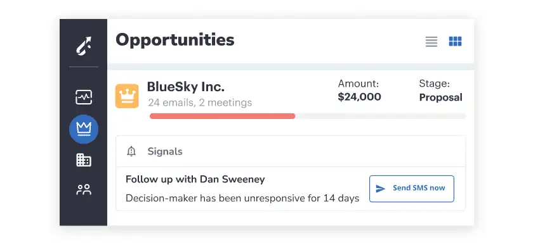Click the Follow up with Dan Sweeney signal
The height and width of the screenshot is (245, 533).
pos(195,179)
